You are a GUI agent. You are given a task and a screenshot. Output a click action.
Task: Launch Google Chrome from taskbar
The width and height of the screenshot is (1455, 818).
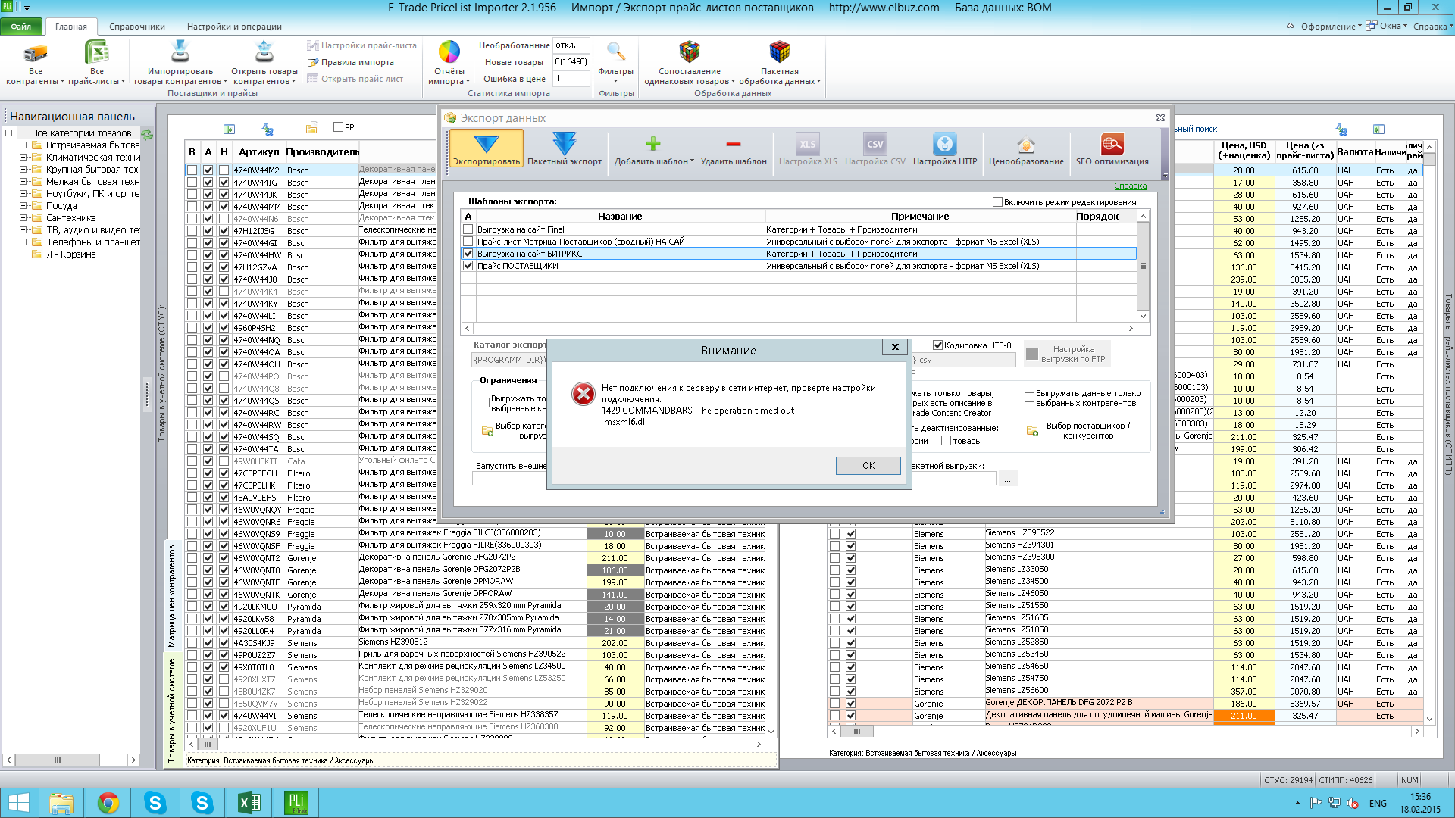tap(108, 803)
